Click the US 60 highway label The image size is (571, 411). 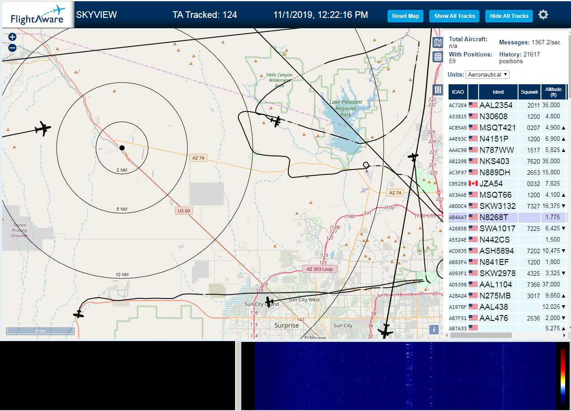pyautogui.click(x=183, y=211)
